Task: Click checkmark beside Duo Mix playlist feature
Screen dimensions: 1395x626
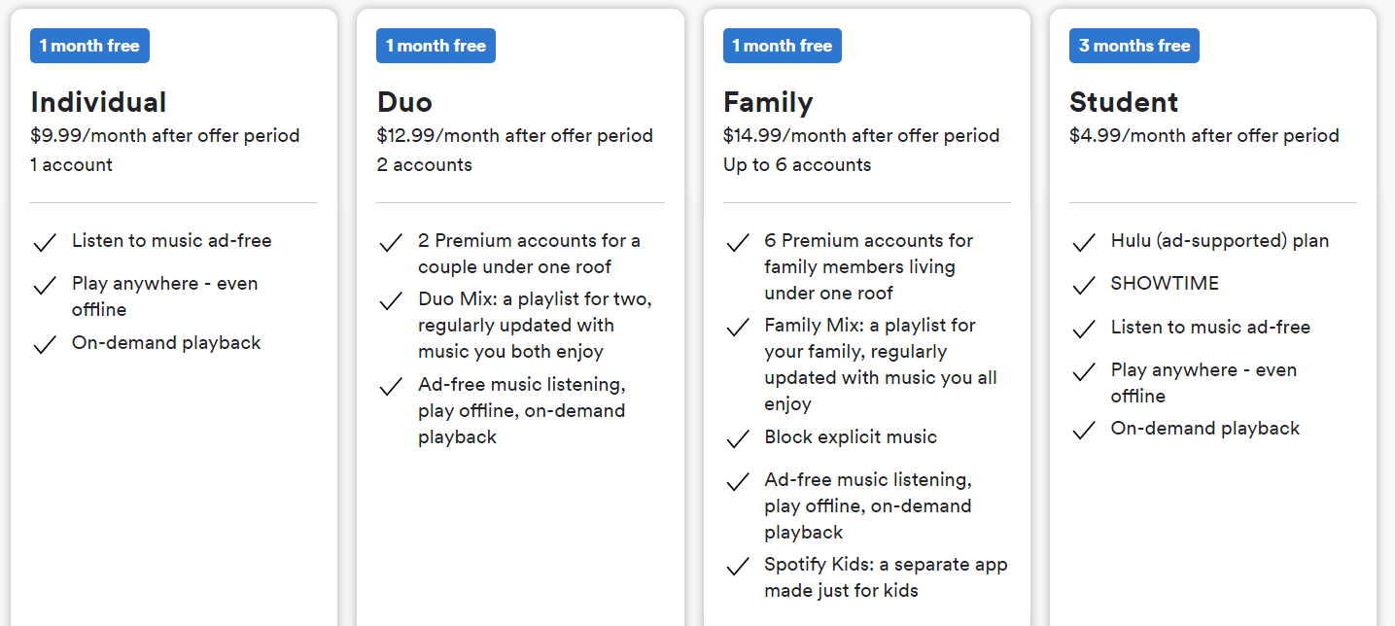Action: (x=391, y=300)
